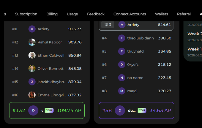Click the #8 rank label
This screenshot has height=128, width=202.
coord(104,91)
